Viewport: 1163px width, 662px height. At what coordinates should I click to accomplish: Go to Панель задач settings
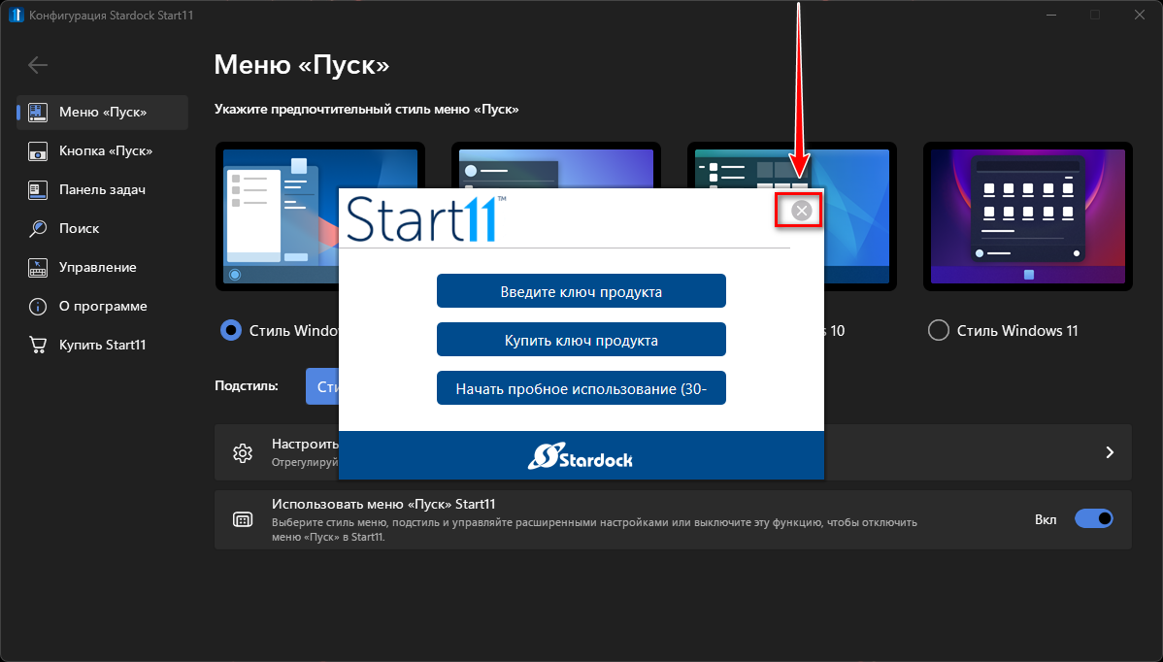(x=102, y=190)
